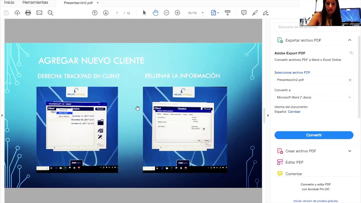Click Iniciar versión de prueba gratuita

[x=316, y=201]
